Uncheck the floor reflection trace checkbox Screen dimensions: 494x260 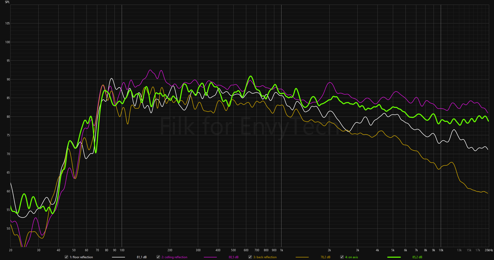66,257
